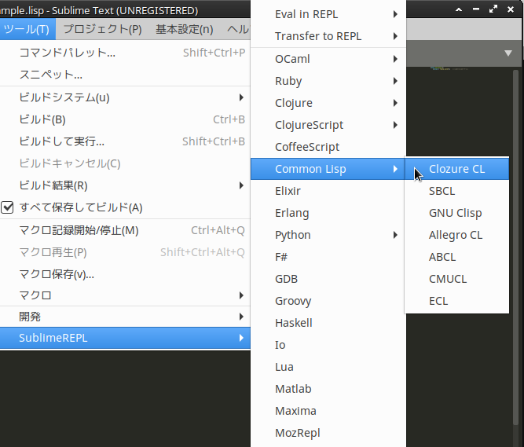The image size is (524, 447).
Task: Open the プロジェクト(P) menu
Action: [103, 29]
